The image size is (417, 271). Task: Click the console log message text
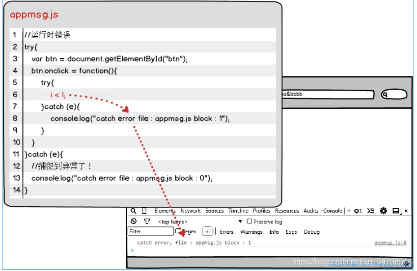click(194, 243)
